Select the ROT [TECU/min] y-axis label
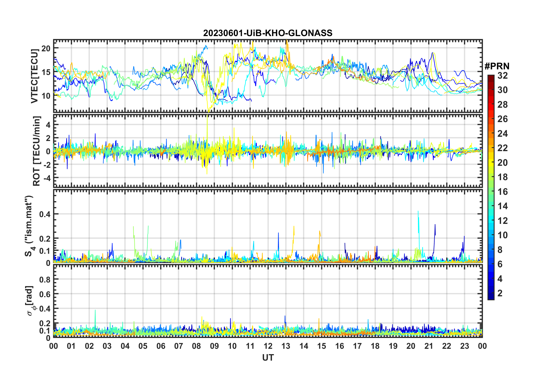Viewport: 536px width, 375px height. click(x=37, y=151)
